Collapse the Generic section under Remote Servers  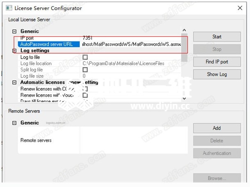click(15, 123)
